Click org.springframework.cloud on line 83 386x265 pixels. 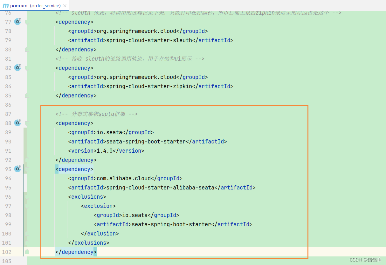click(x=136, y=77)
